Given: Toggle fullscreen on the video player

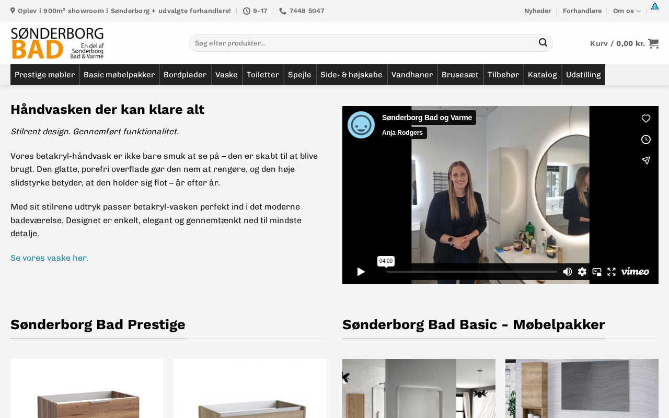Looking at the screenshot, I should pyautogui.click(x=612, y=272).
